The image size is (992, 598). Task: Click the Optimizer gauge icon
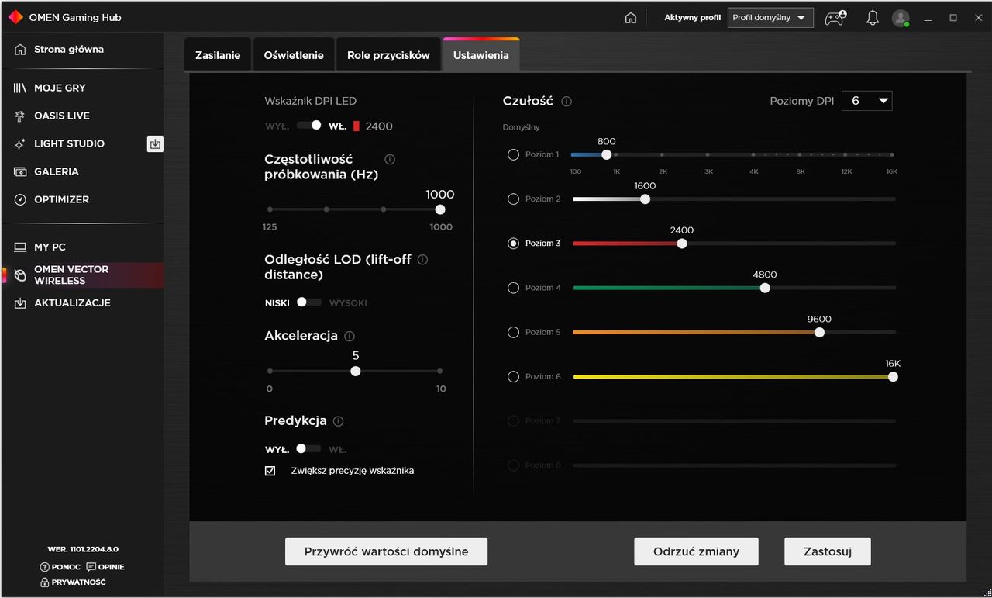20,200
